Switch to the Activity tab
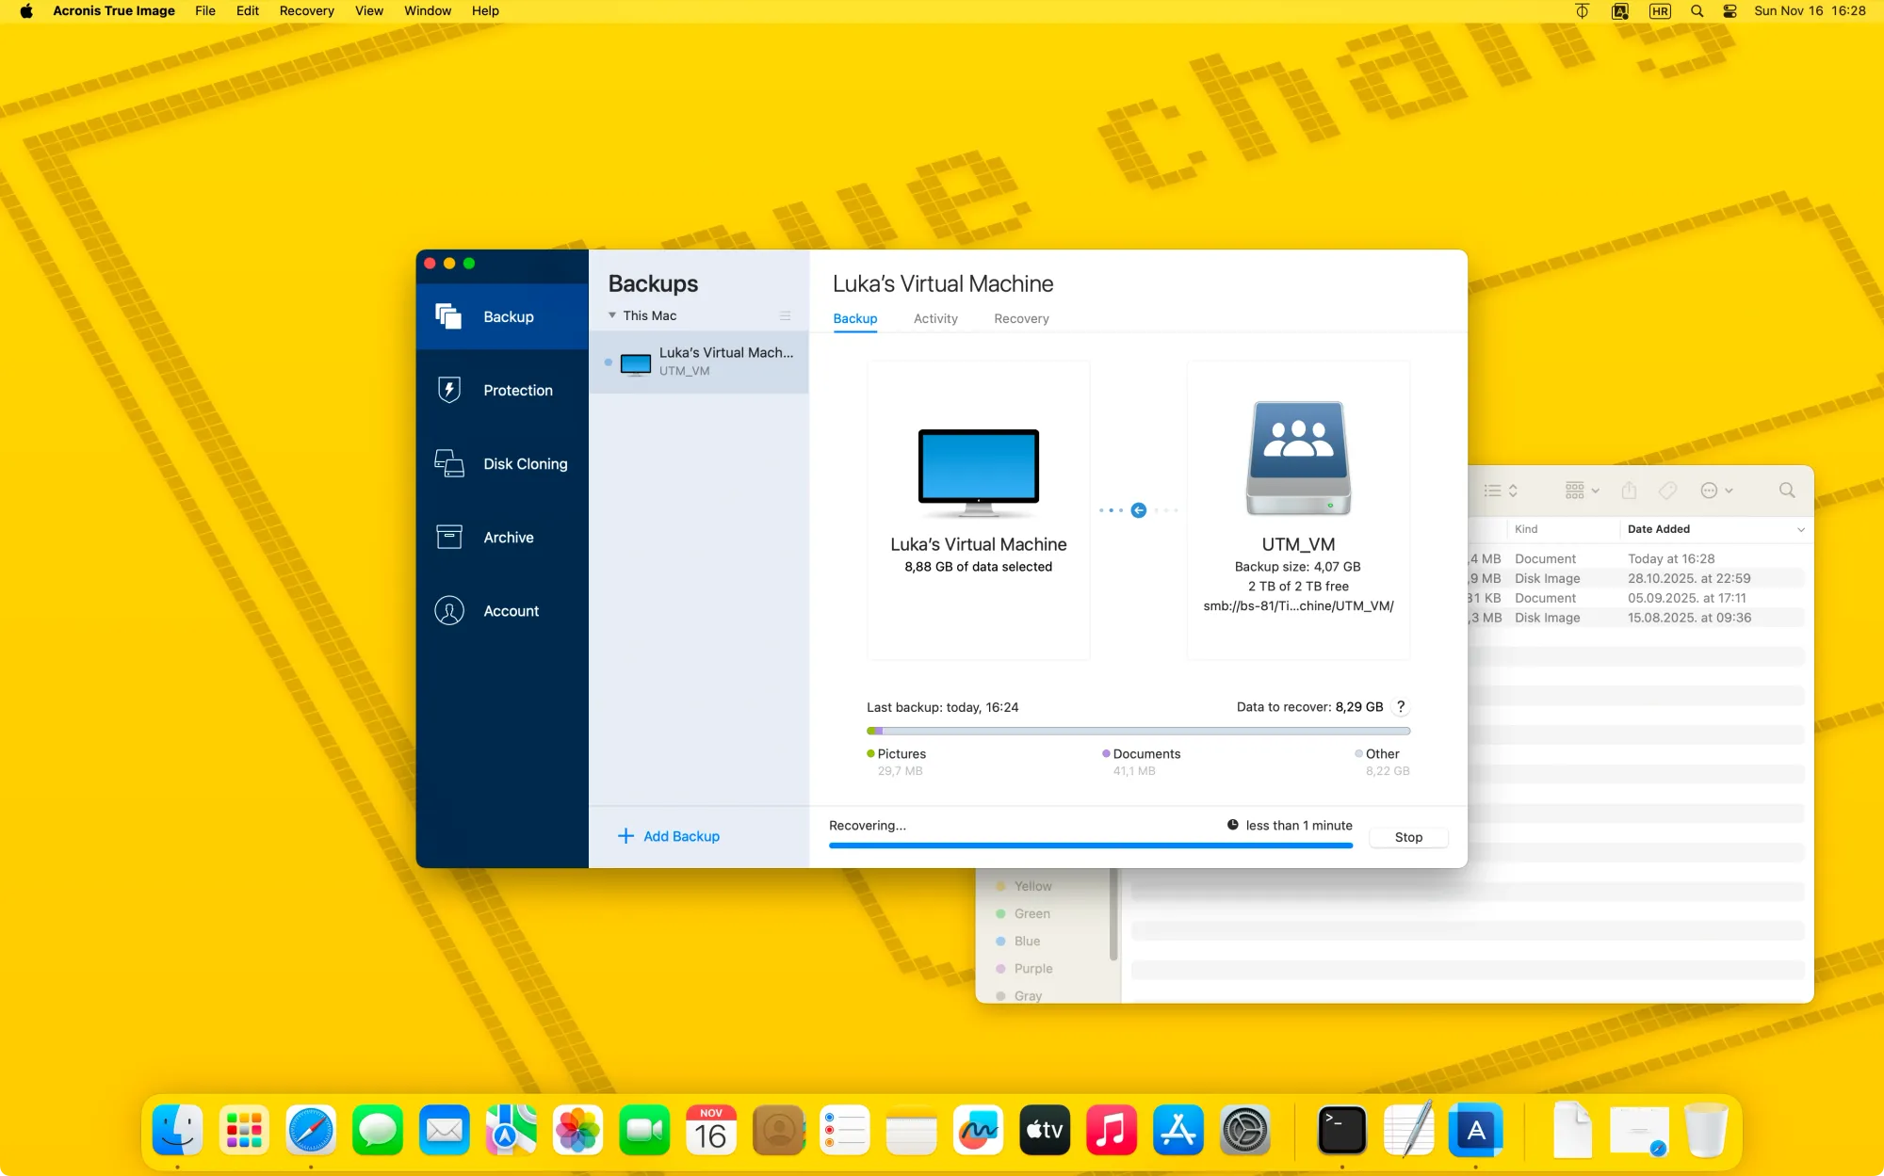 [x=934, y=318]
